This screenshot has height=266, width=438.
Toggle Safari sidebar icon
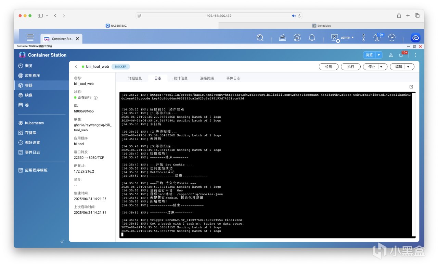pos(40,16)
